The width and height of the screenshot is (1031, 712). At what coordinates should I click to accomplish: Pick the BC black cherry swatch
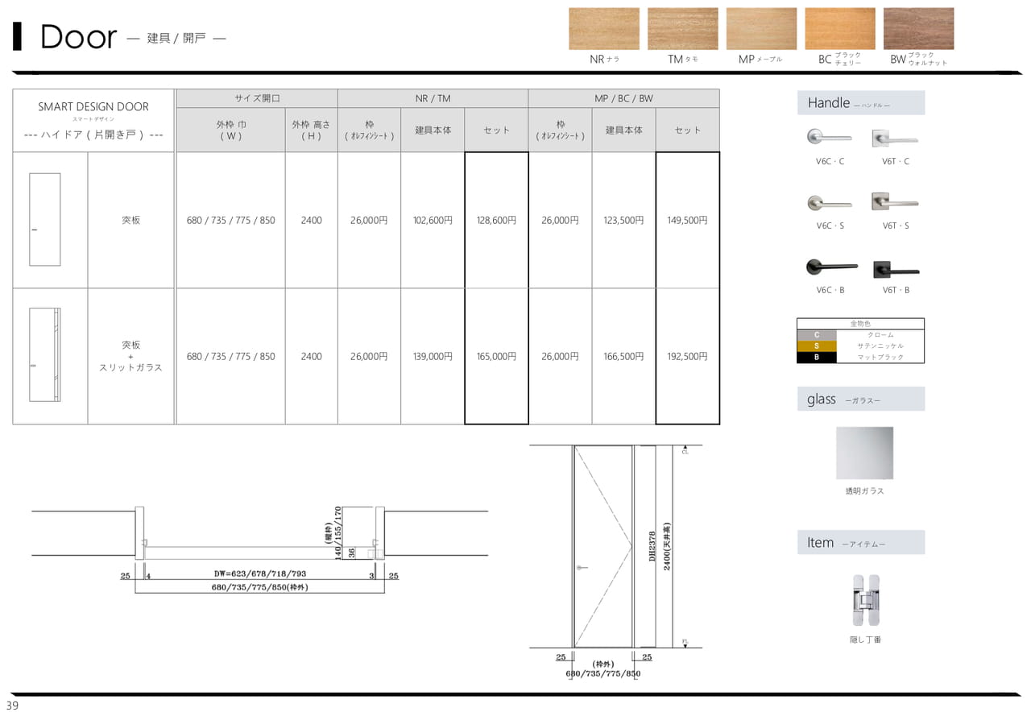pos(840,29)
